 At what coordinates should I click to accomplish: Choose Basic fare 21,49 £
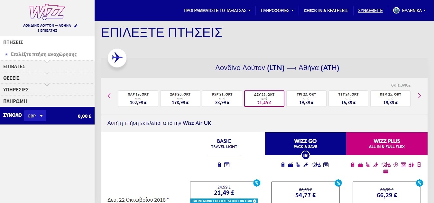coord(224,192)
